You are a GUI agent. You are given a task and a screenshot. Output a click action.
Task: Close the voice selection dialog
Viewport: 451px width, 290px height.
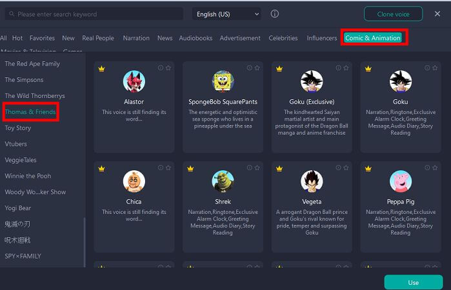pos(437,14)
